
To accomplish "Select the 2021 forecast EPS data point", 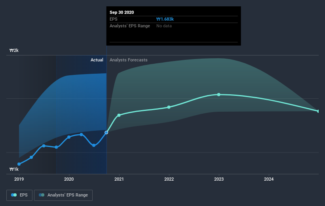I will [x=119, y=115].
